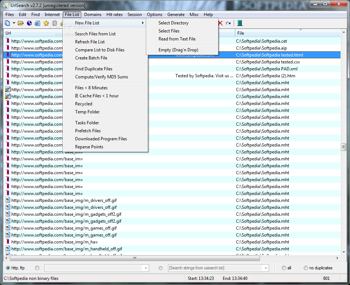Click the horizontal scrollbar thumb
The image size is (350, 285).
pyautogui.click(x=135, y=258)
